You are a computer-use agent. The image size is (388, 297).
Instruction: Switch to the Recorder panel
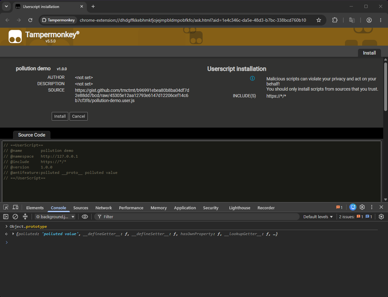266,208
